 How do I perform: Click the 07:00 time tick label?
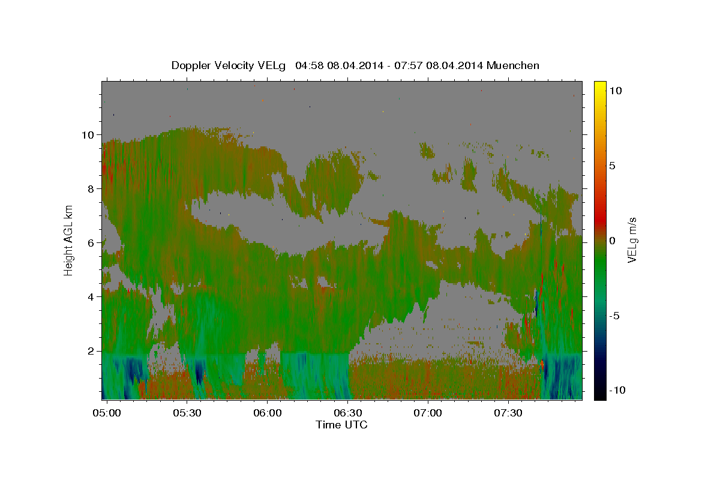pyautogui.click(x=428, y=413)
